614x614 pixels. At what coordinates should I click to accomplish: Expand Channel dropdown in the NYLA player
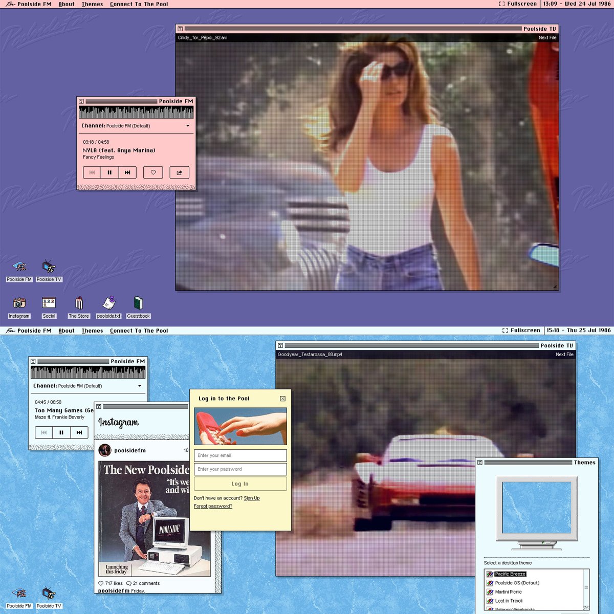click(187, 126)
